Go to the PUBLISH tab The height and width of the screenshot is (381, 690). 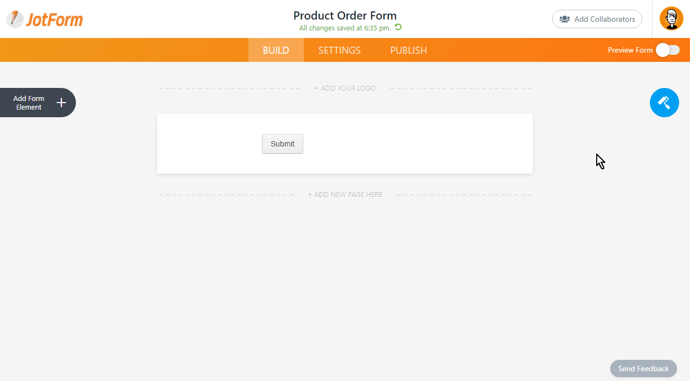(408, 50)
